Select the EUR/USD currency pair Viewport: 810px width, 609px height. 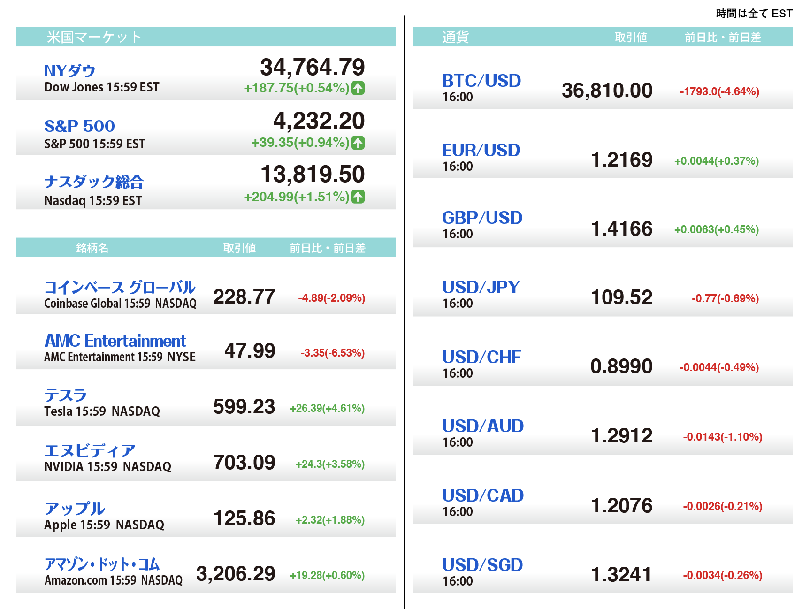481,150
